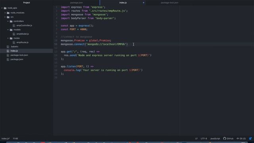Click the 'const PORT = 4000;' line
The image size is (254, 143).
click(x=74, y=29)
